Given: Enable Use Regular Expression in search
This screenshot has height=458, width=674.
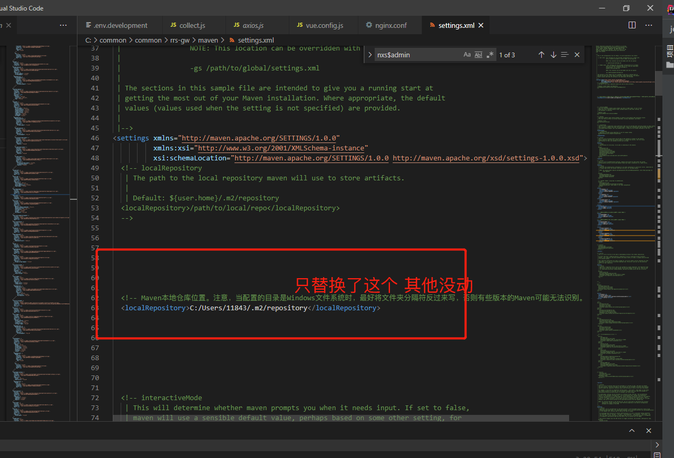Looking at the screenshot, I should pyautogui.click(x=490, y=55).
